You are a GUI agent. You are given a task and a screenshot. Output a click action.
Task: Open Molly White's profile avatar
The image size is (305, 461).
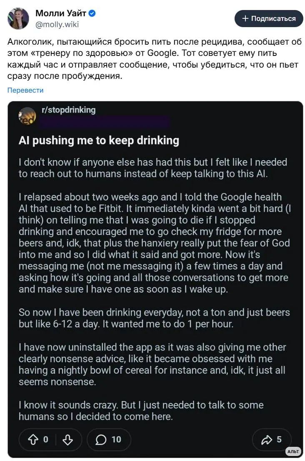[x=18, y=18]
